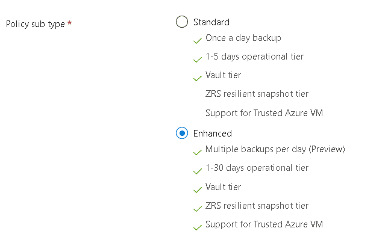Click the checkmark beside Enhanced Support for Trusted Azure VM
This screenshot has width=385, height=240.
point(198,227)
